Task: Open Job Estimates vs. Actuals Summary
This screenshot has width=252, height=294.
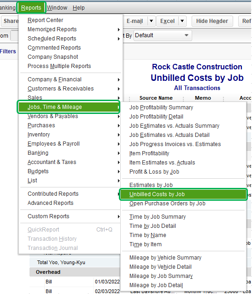Action: [183, 126]
